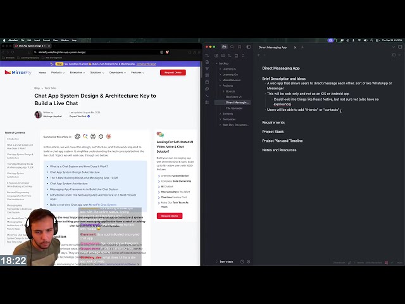The width and height of the screenshot is (405, 304).
Task: Open the Solutions dropdown on MirrorFly
Action: click(97, 73)
